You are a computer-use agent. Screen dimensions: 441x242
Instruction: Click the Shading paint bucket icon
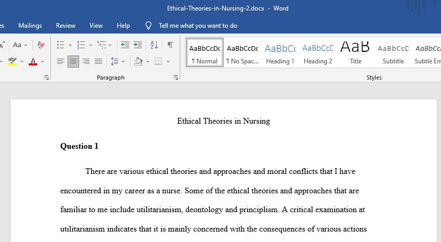click(x=138, y=61)
